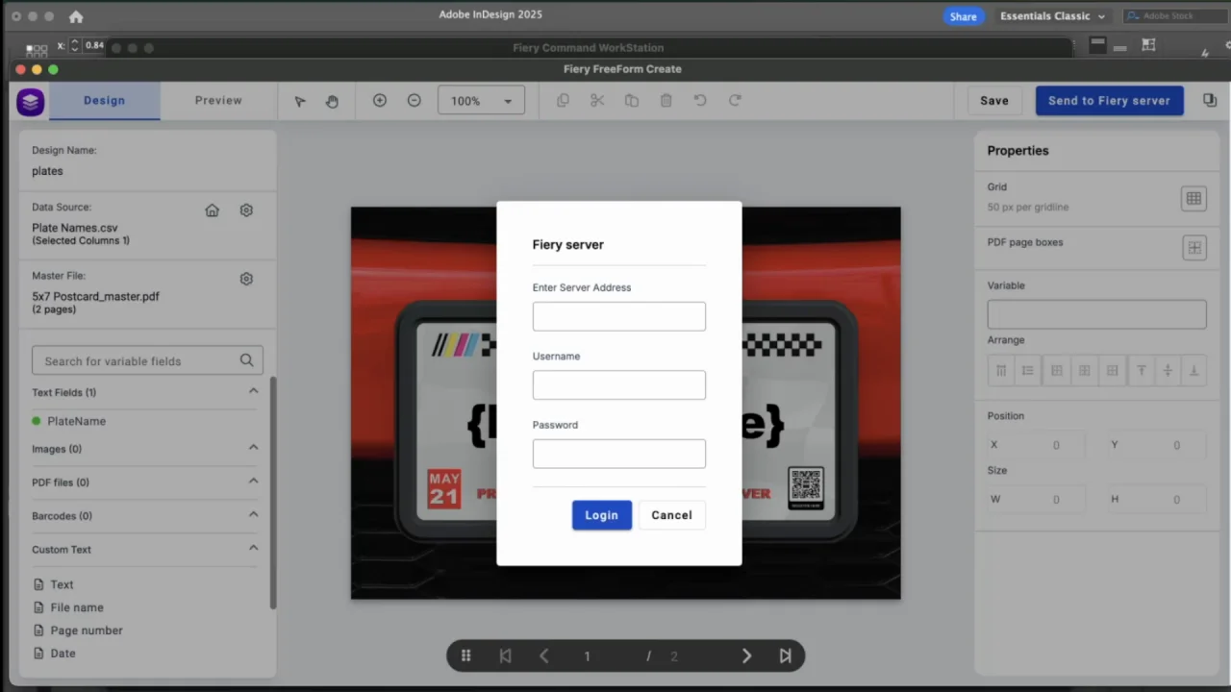Open the Master File settings gear

[246, 279]
